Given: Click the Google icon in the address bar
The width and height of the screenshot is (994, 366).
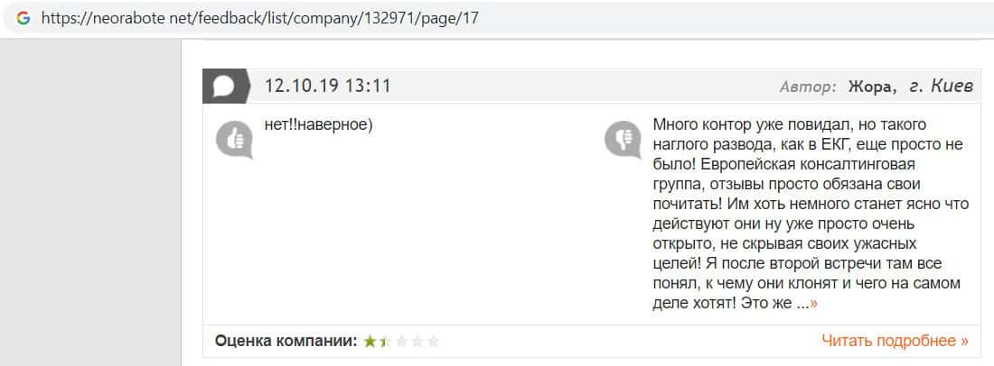Looking at the screenshot, I should (x=23, y=18).
